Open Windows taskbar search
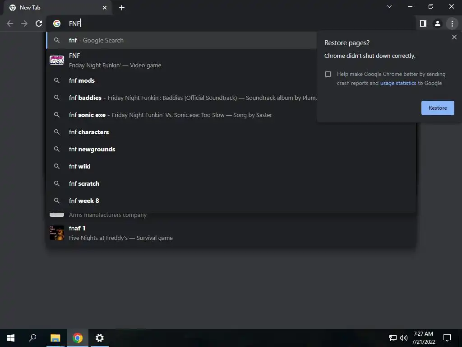Image resolution: width=462 pixels, height=347 pixels. (32, 338)
